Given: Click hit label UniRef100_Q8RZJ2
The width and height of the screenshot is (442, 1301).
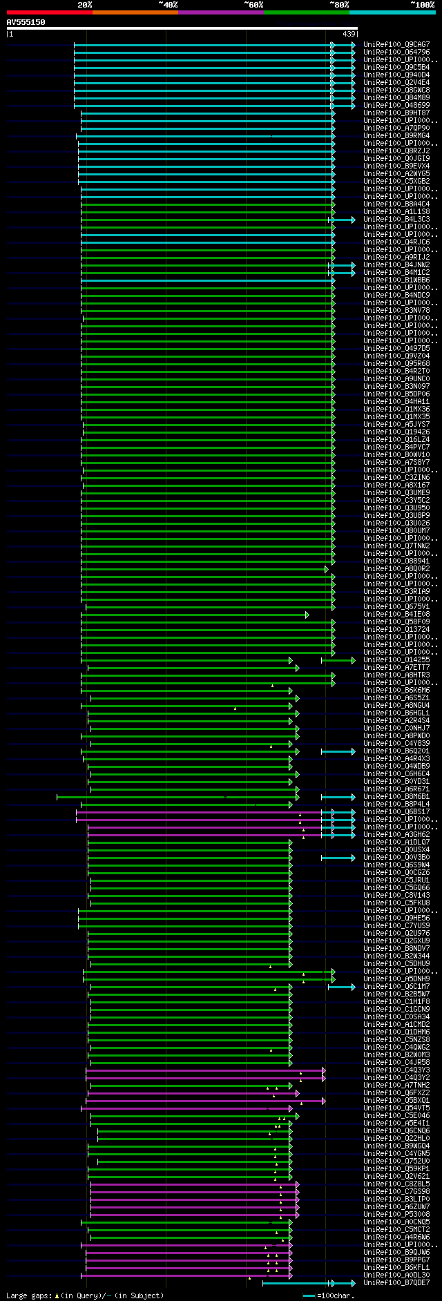Looking at the screenshot, I should pyautogui.click(x=396, y=151).
